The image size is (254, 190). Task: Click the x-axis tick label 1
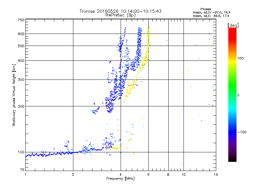(25, 174)
